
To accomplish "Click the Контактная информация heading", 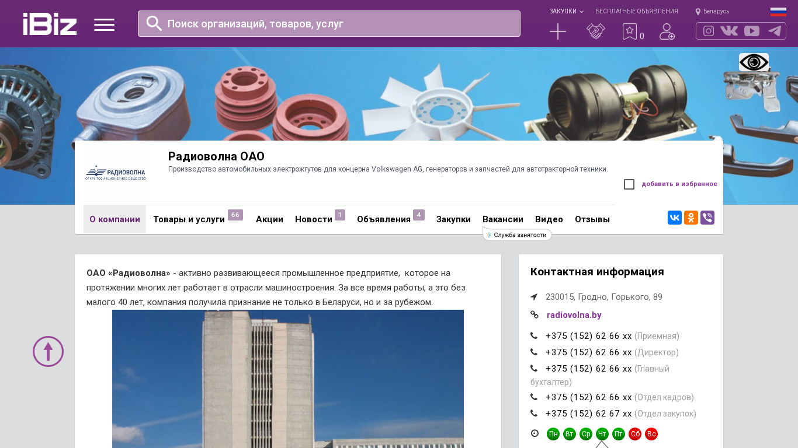I will pos(597,272).
